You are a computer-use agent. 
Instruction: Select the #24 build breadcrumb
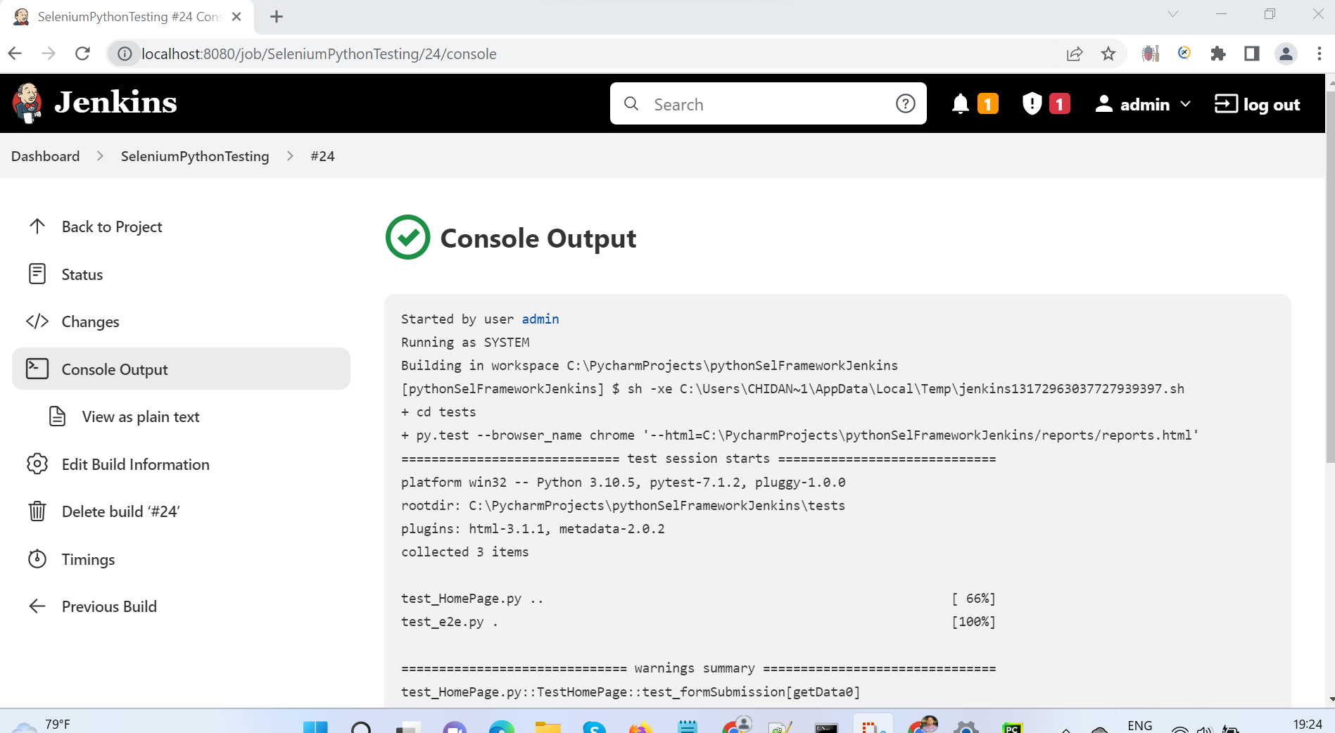(x=322, y=156)
